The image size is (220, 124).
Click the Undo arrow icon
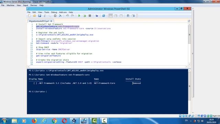coord(67,16)
